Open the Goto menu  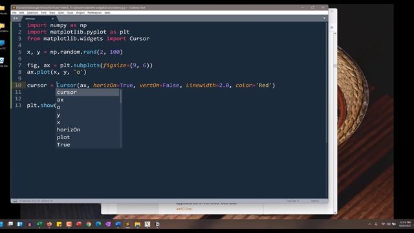61,13
